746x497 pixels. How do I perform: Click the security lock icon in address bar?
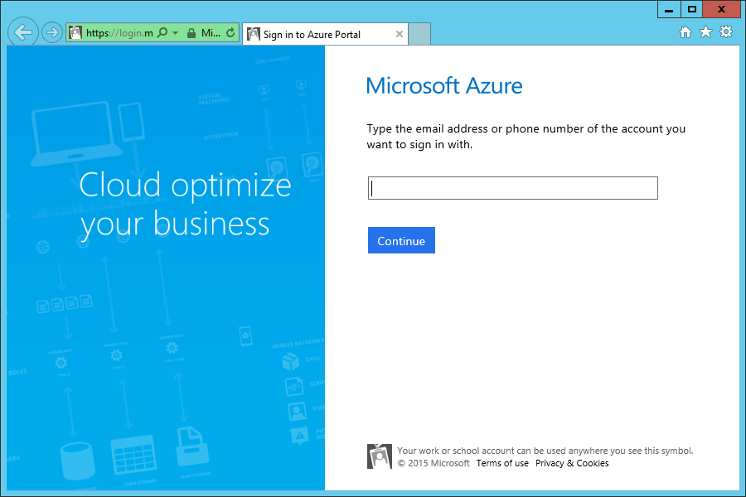point(191,33)
